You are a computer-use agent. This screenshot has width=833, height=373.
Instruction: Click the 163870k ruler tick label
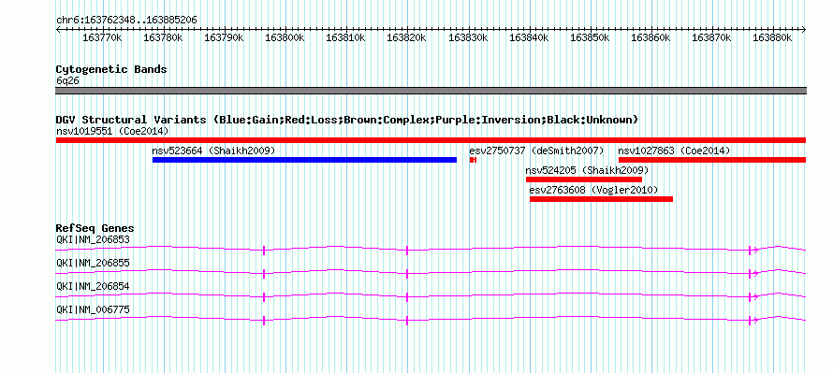click(712, 37)
